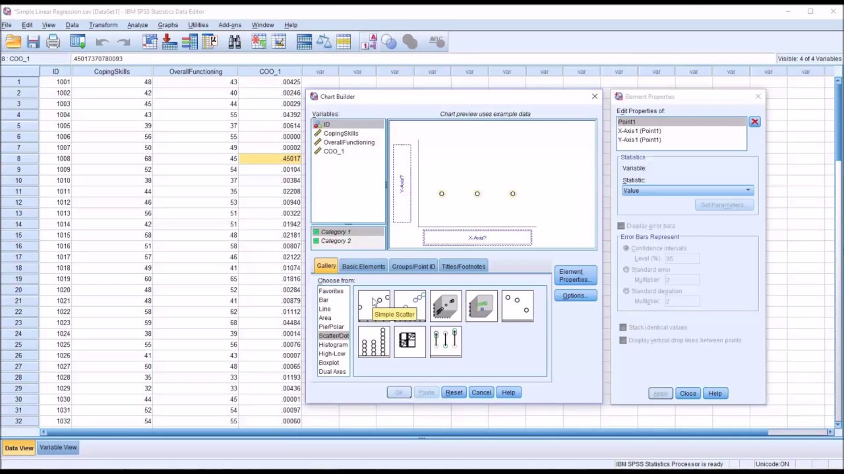The image size is (844, 474).
Task: Toggle Display vertical drop lines between points
Action: 623,340
